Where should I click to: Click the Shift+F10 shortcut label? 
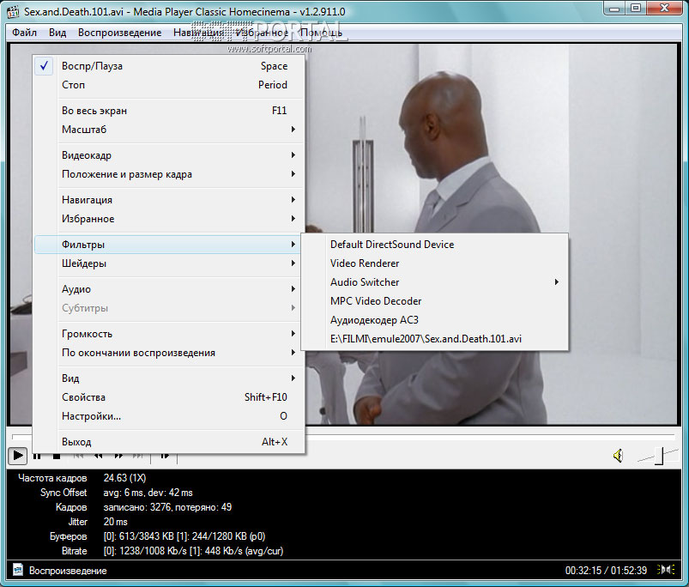click(x=266, y=396)
